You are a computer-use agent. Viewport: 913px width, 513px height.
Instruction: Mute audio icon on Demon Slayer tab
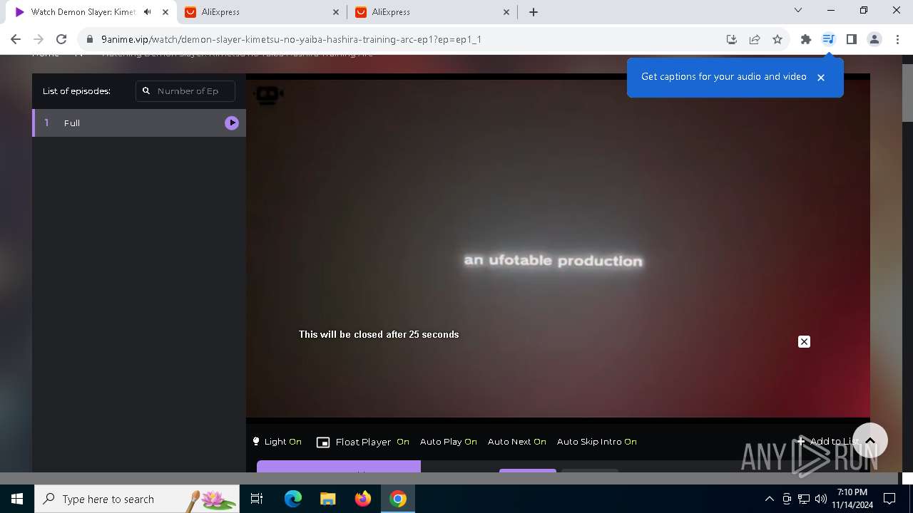click(147, 12)
